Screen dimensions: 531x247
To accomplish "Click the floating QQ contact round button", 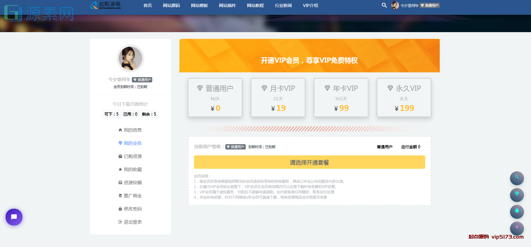I will [x=517, y=212].
